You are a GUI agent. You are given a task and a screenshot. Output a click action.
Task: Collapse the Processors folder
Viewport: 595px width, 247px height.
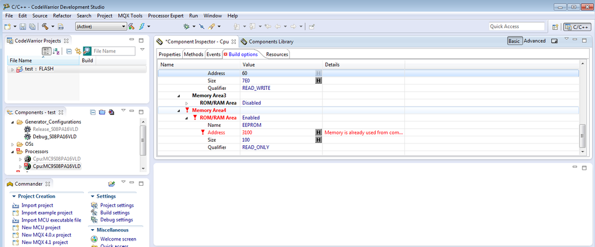[x=13, y=151]
